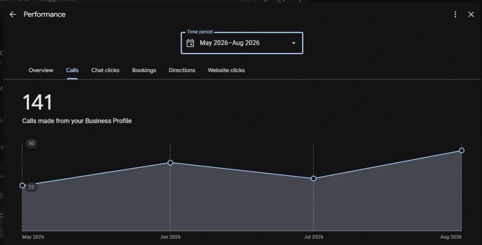Image resolution: width=482 pixels, height=245 pixels.
Task: Open the Website clicks tab
Action: point(226,70)
